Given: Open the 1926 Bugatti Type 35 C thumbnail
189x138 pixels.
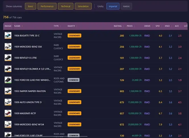Looking at the screenshot, I should 8,35.
